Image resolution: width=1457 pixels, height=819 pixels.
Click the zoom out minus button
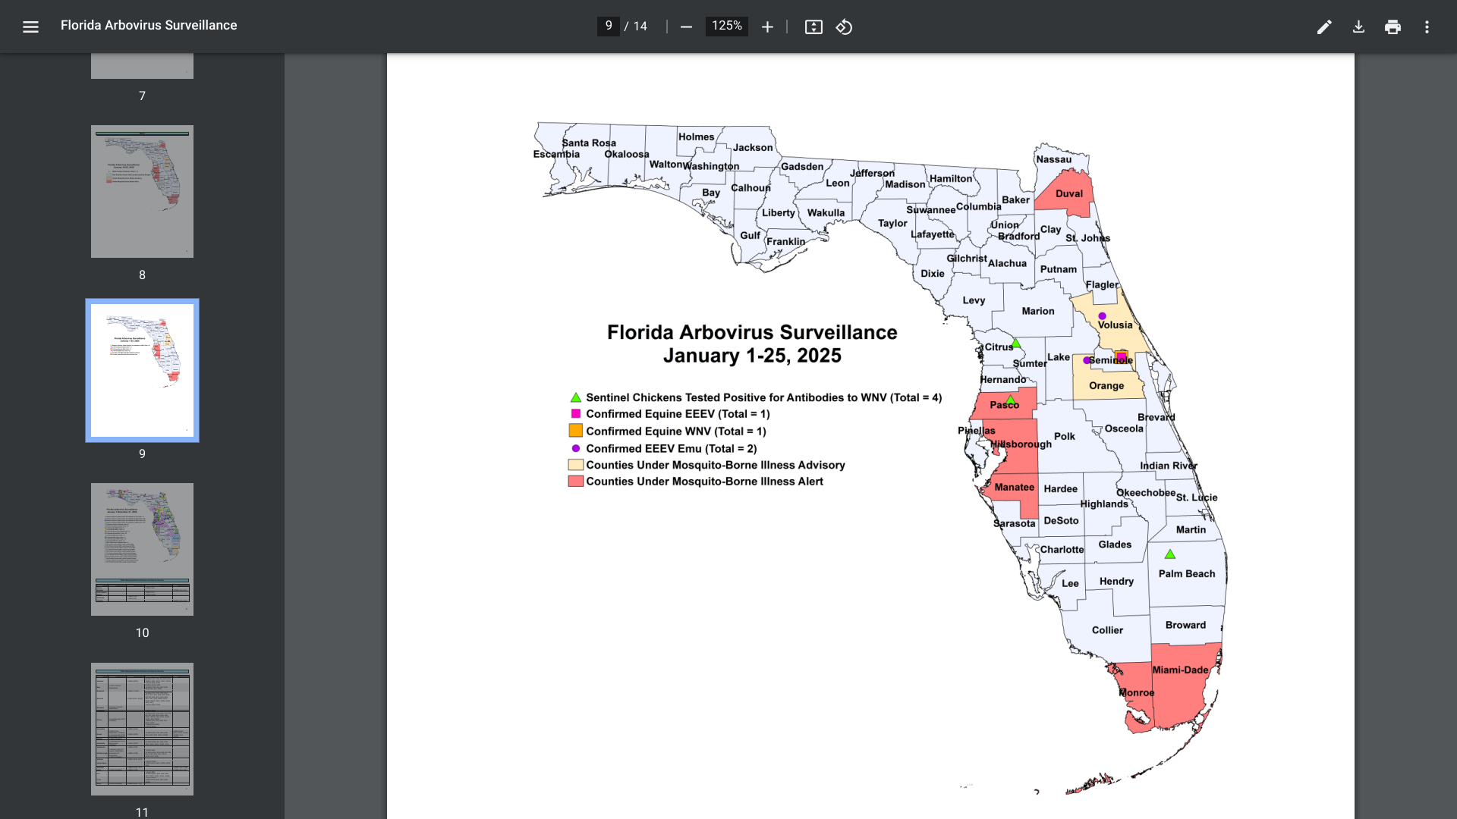tap(686, 27)
